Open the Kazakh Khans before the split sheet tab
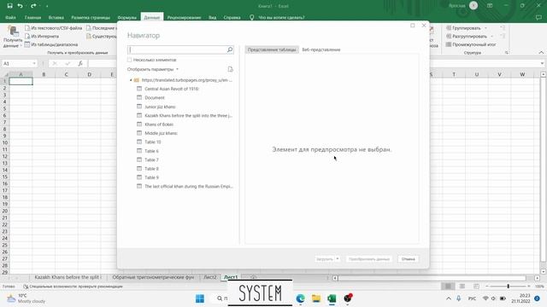This screenshot has height=307, width=547. click(x=68, y=277)
